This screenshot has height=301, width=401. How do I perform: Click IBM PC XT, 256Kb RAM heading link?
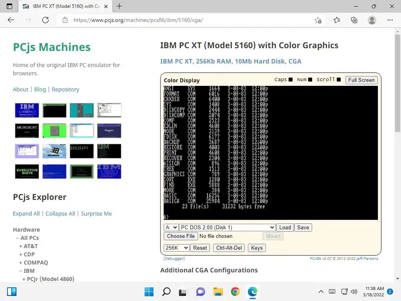click(x=231, y=61)
